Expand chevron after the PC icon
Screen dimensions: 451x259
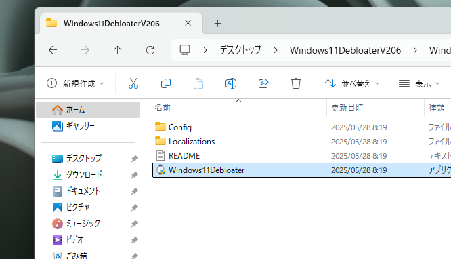point(205,50)
